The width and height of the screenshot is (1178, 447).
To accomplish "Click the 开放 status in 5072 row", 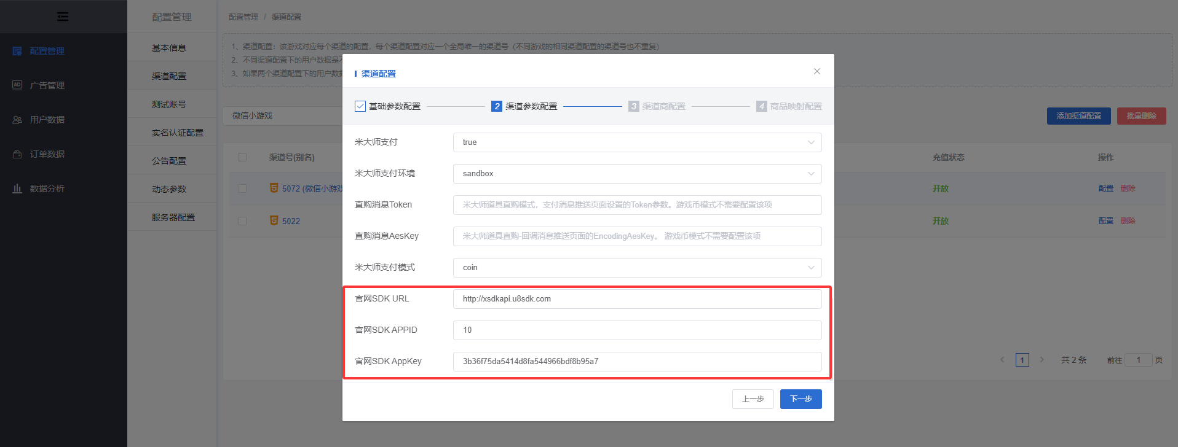I will 941,189.
